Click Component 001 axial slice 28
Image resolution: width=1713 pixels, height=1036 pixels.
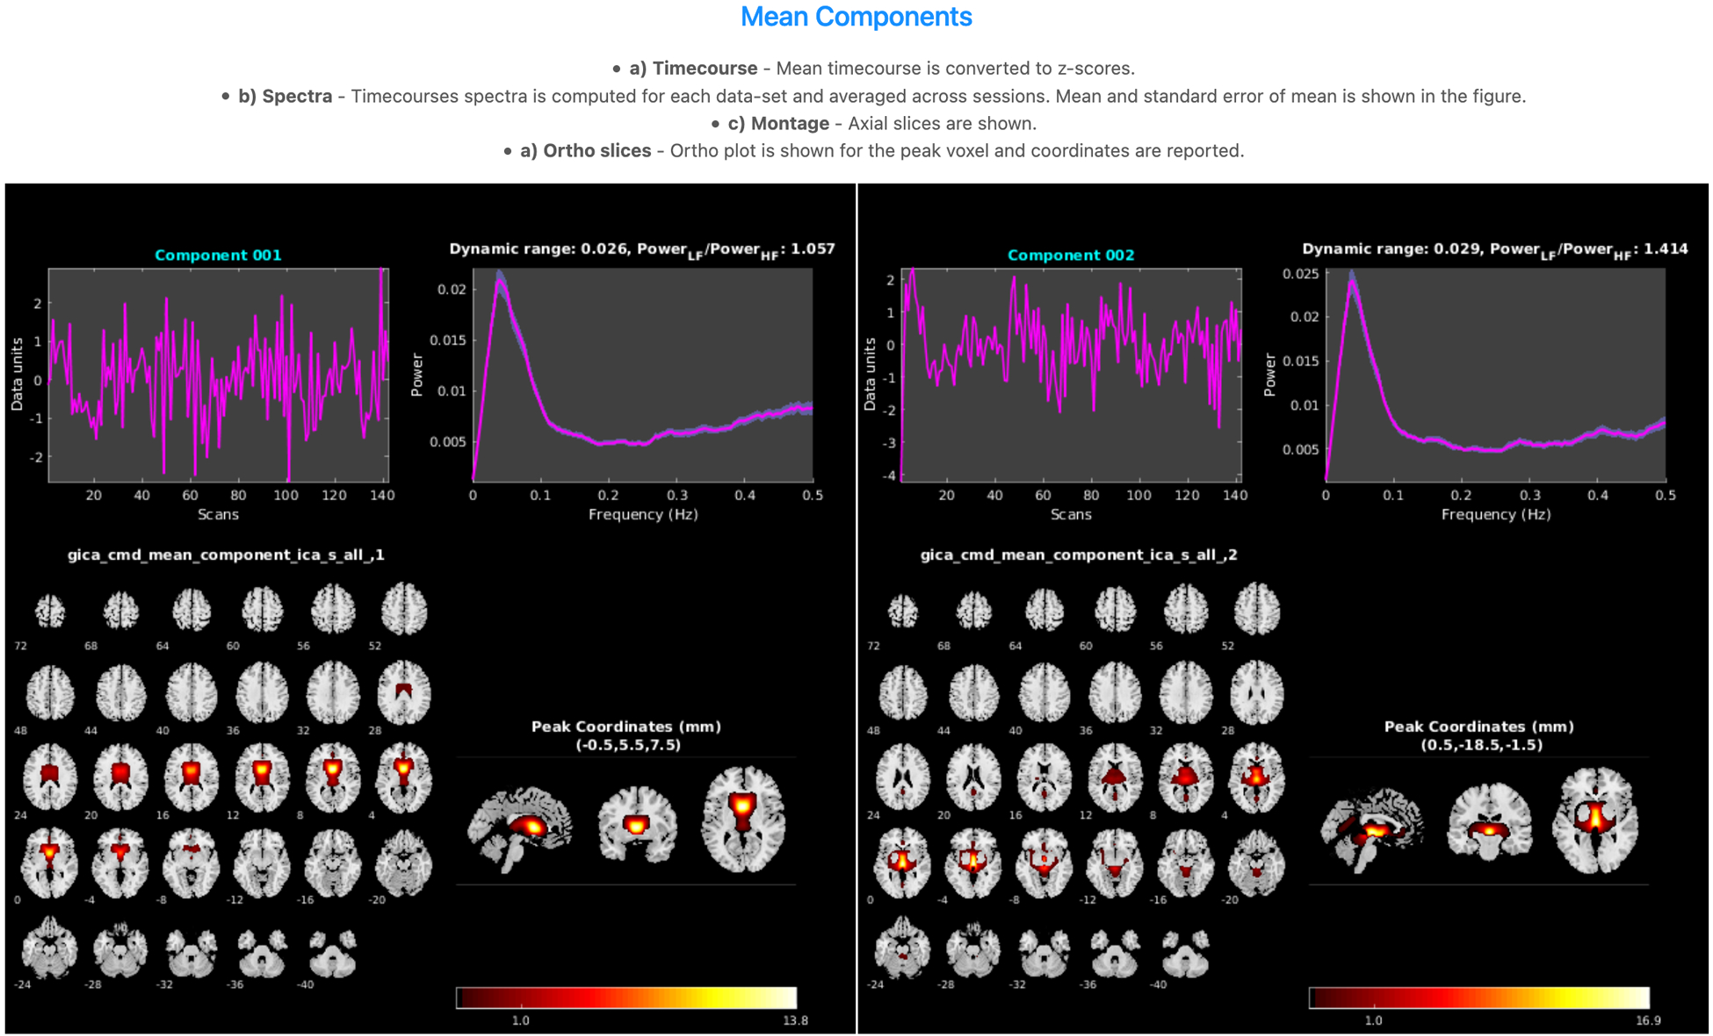click(x=404, y=692)
